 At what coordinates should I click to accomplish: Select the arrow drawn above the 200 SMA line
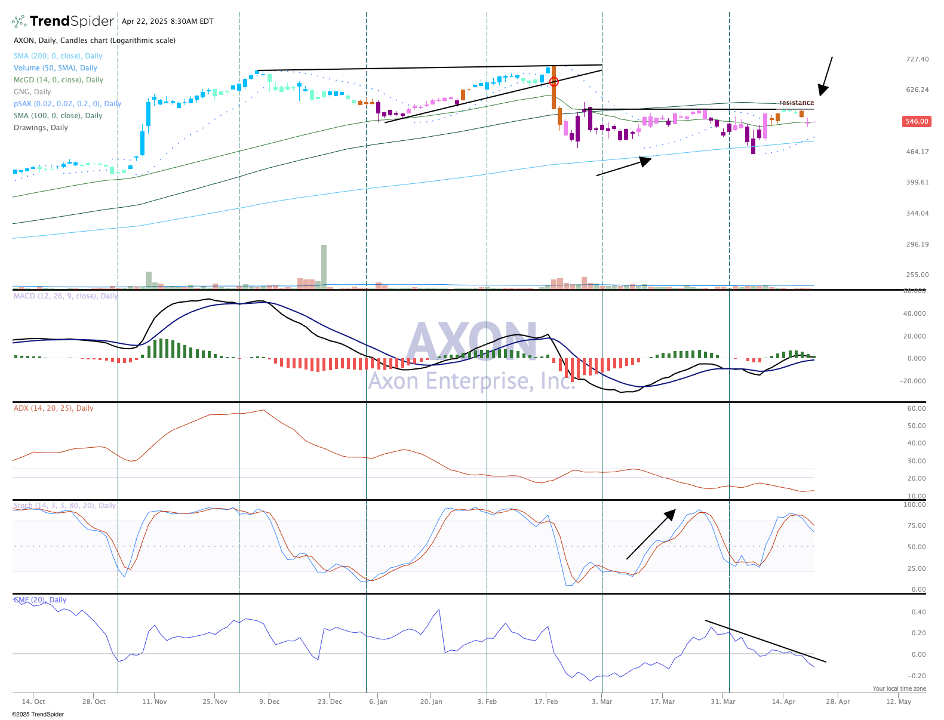coord(623,167)
